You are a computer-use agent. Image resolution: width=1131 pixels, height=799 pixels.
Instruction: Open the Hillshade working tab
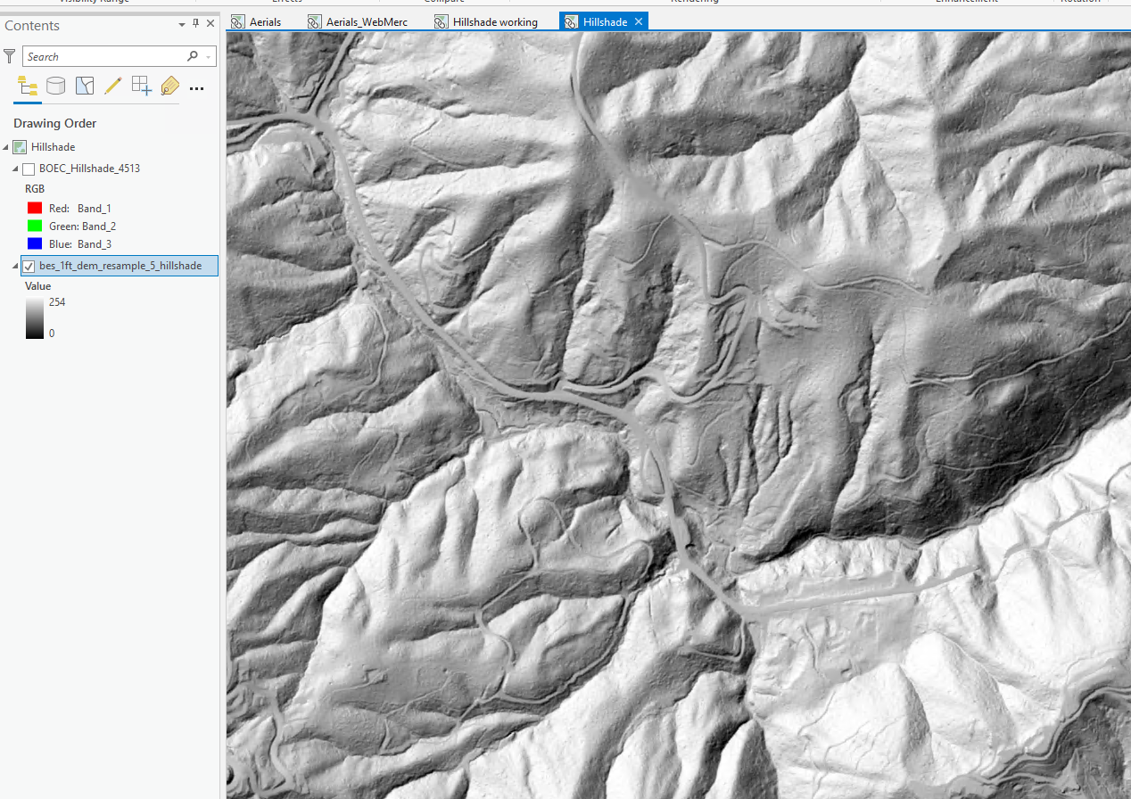click(494, 21)
